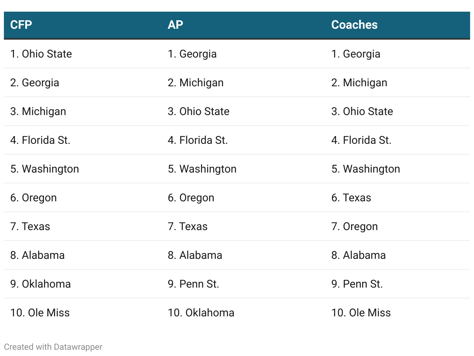Select 10. Ole Miss in the Coaches column

click(361, 312)
